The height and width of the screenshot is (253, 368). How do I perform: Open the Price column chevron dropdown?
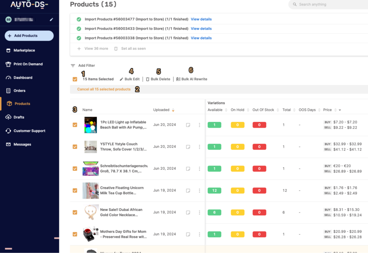click(x=340, y=110)
